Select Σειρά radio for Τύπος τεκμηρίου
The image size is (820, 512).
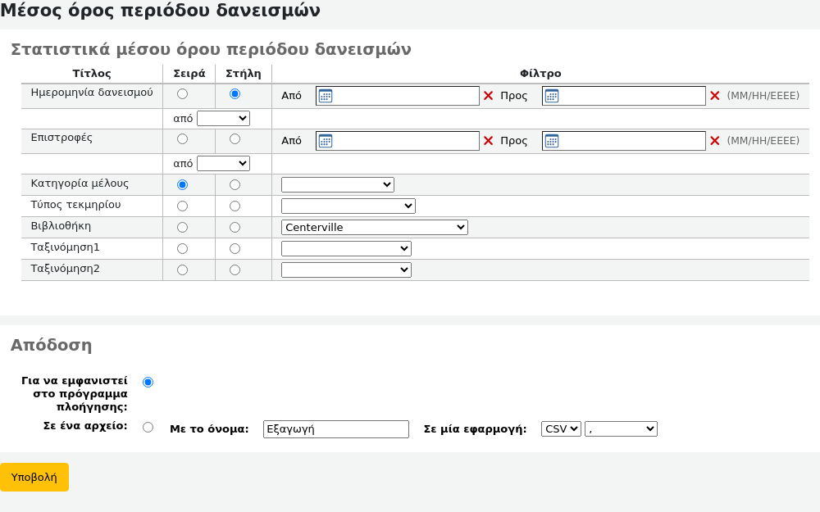(x=182, y=206)
